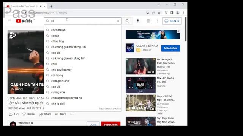Choose suggestion "cocomelon"
243x136 pixels.
coord(83,30)
